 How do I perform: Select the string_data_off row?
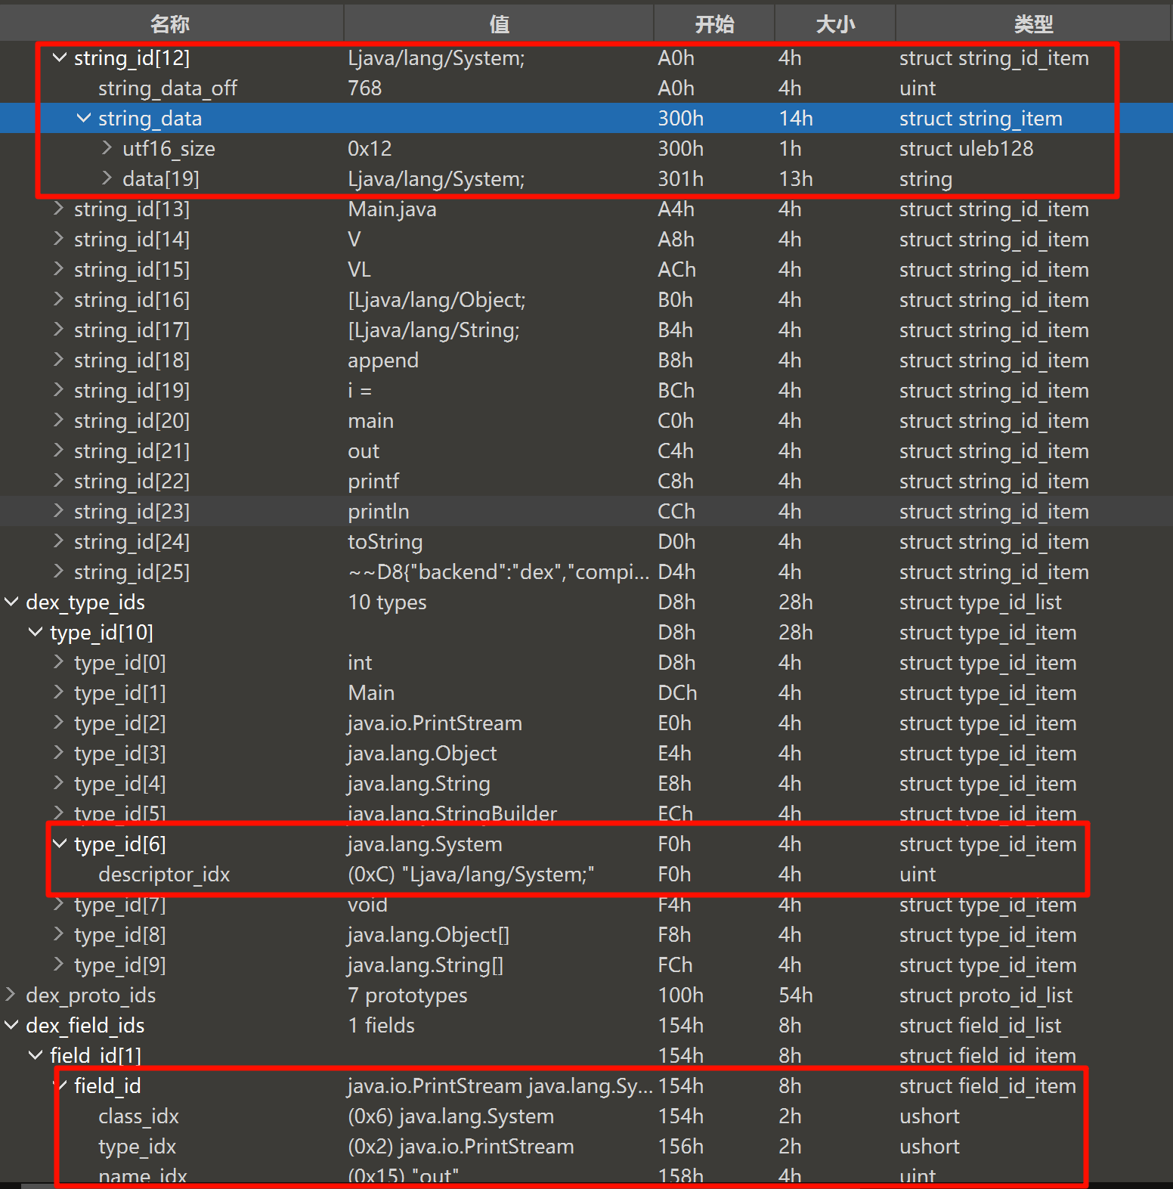pos(168,88)
